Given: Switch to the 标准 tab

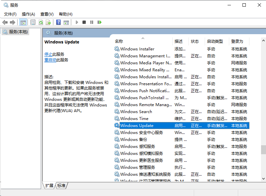Looking at the screenshot, I should [61, 186].
